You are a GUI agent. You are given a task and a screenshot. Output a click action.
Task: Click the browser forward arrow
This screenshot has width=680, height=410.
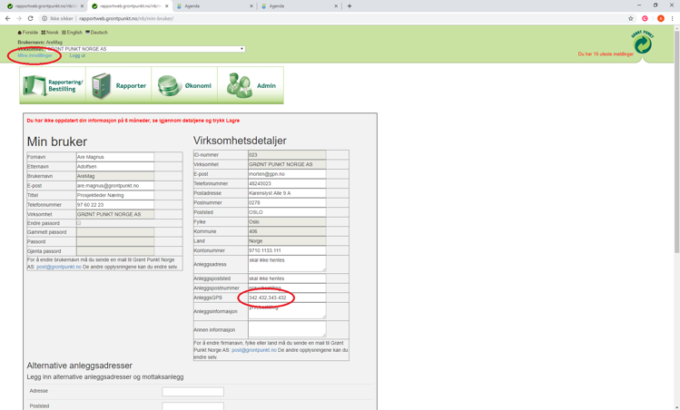(19, 19)
